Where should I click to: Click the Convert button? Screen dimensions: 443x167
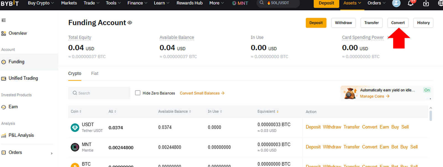(x=398, y=23)
